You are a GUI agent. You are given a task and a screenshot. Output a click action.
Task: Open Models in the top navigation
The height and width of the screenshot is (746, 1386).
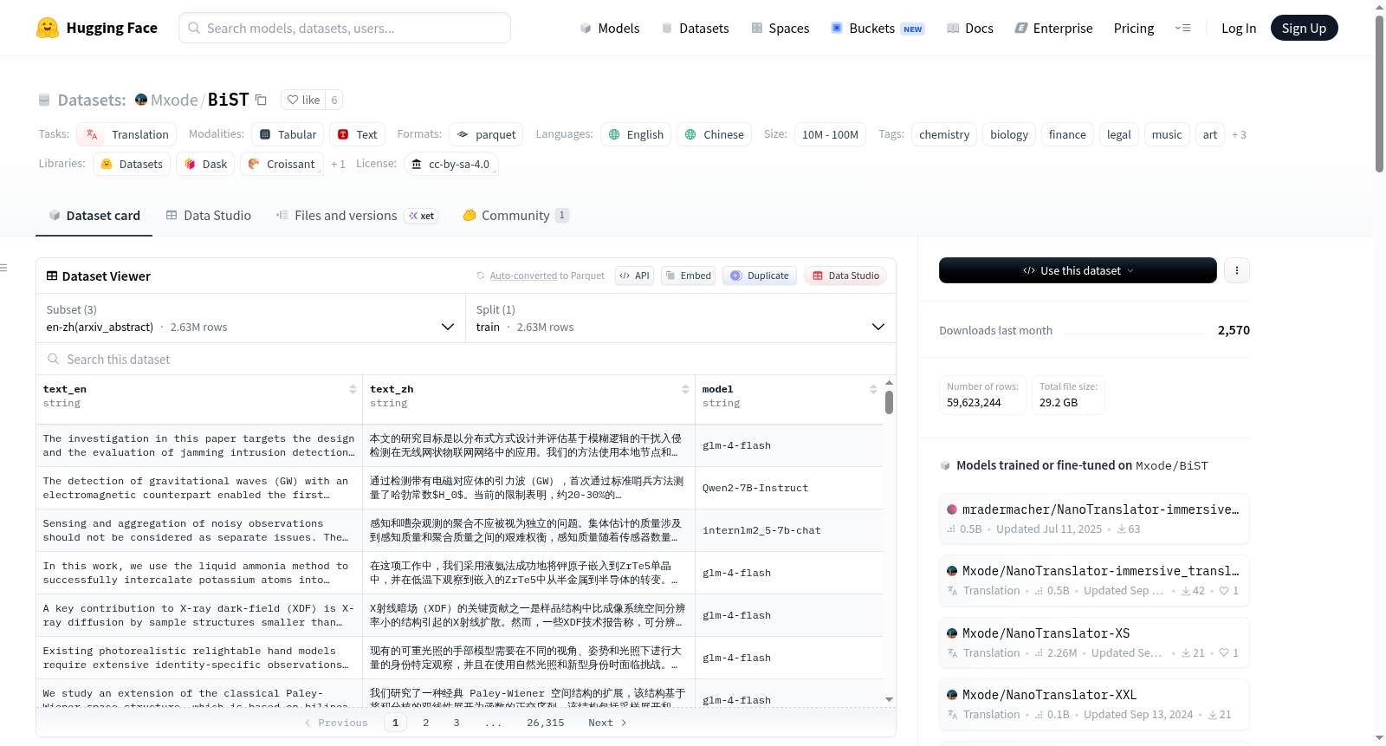[610, 28]
